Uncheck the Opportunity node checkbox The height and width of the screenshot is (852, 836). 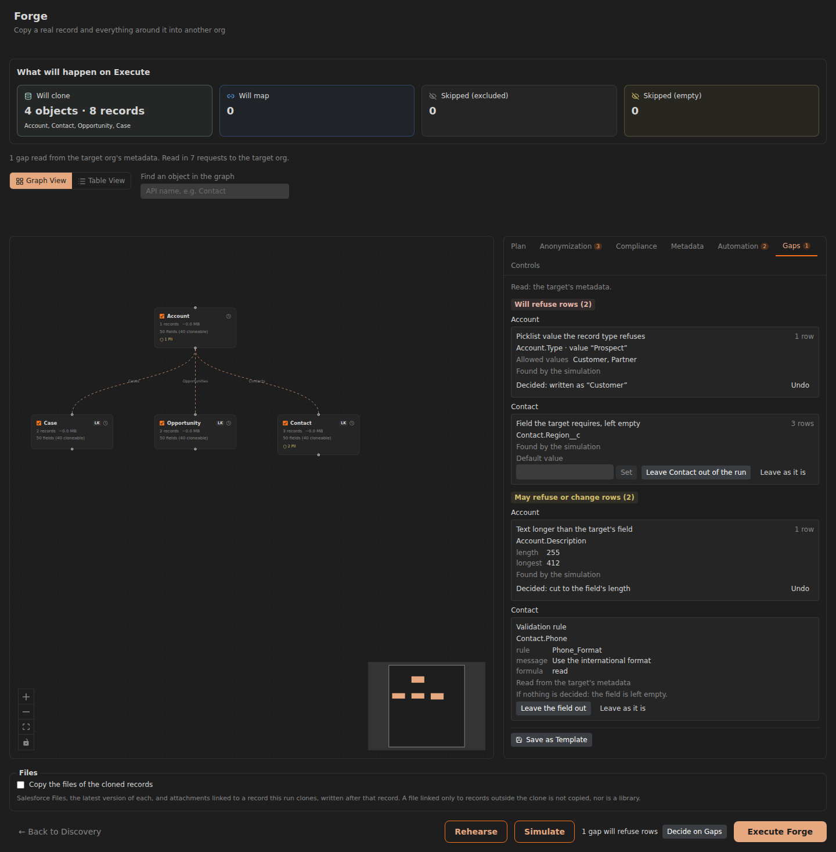(x=162, y=423)
